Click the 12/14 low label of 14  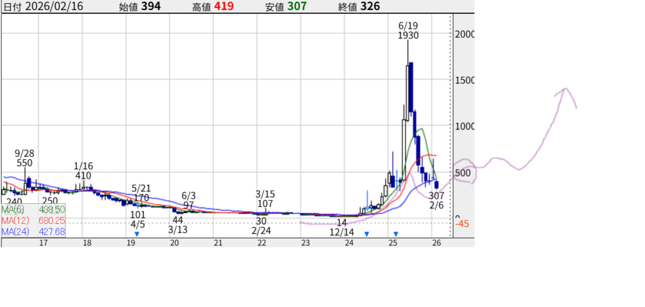click(341, 227)
